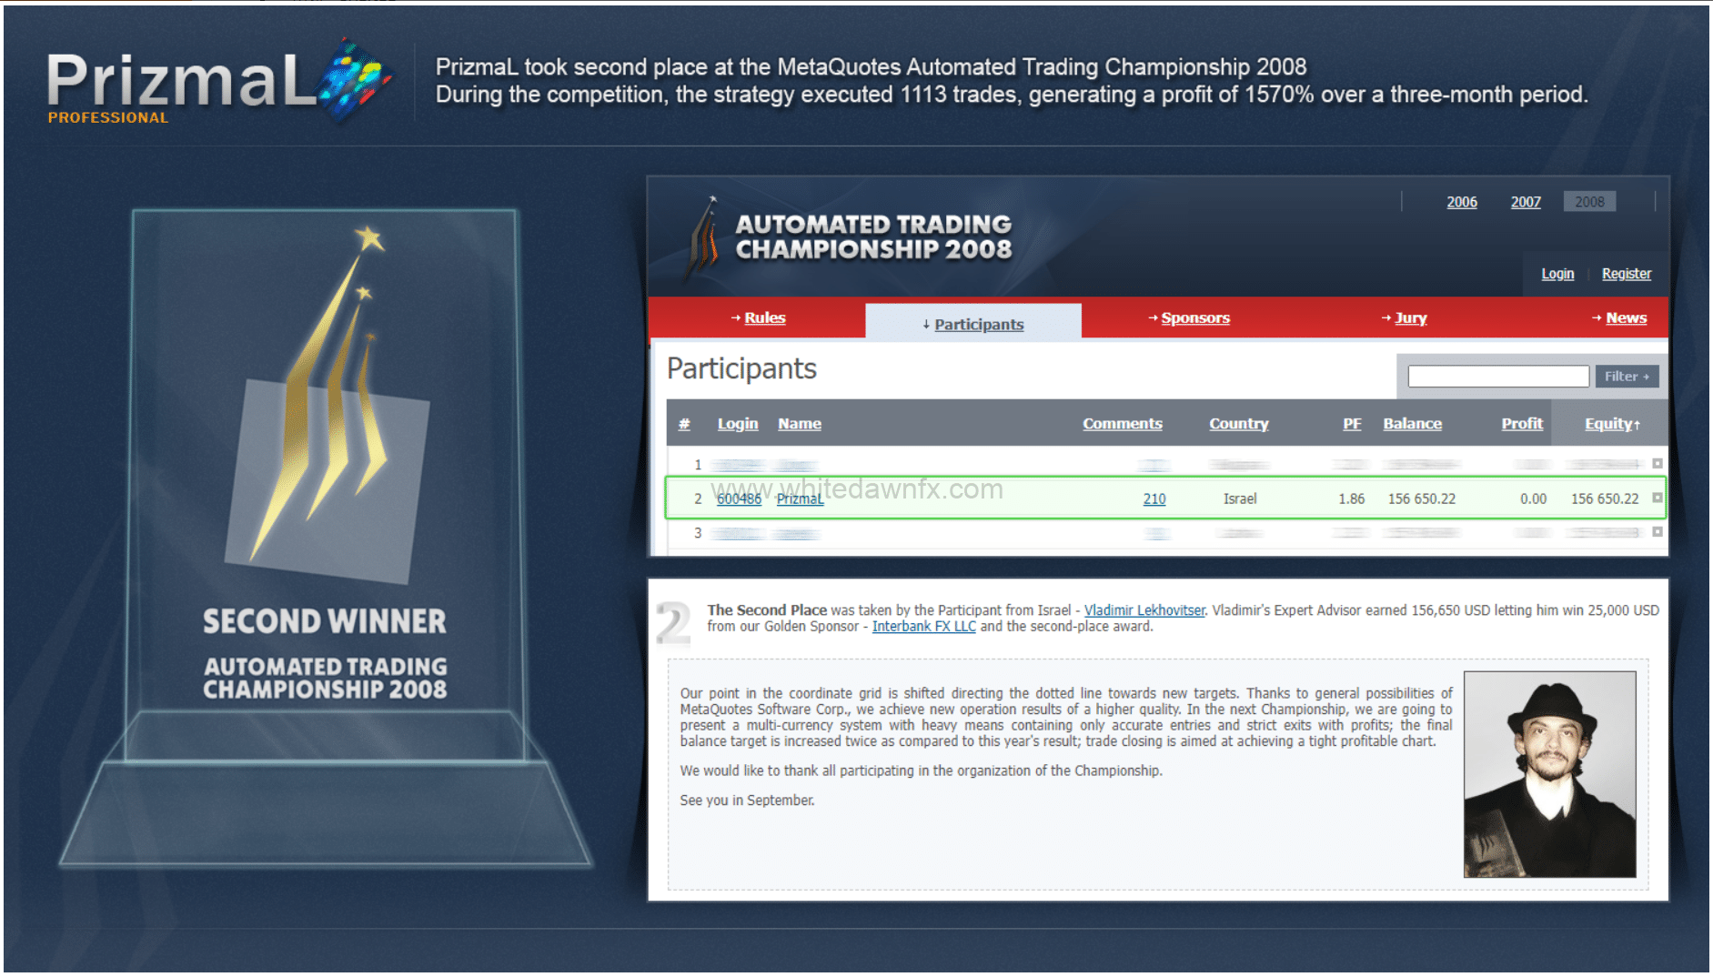Open the 210 comments link for PrizmaL
The image size is (1713, 977).
tap(1154, 499)
